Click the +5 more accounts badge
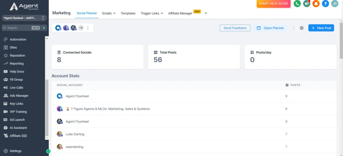This screenshot has height=156, width=343. pyautogui.click(x=81, y=28)
